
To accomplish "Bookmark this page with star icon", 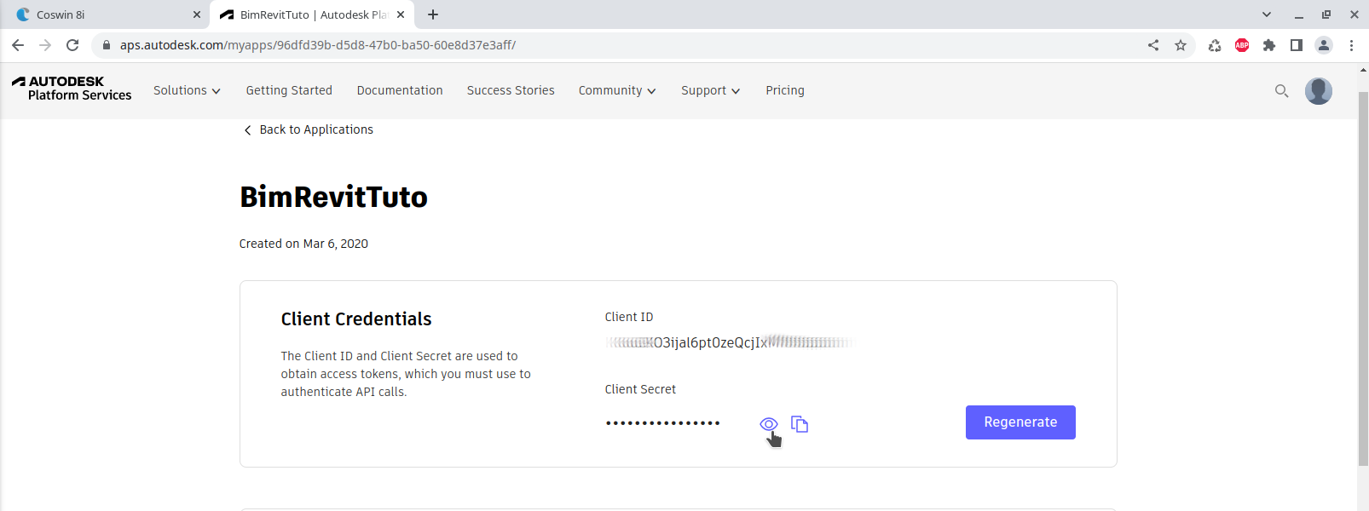I will coord(1181,45).
